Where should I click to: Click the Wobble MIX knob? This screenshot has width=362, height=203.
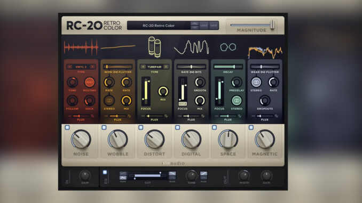(127, 101)
